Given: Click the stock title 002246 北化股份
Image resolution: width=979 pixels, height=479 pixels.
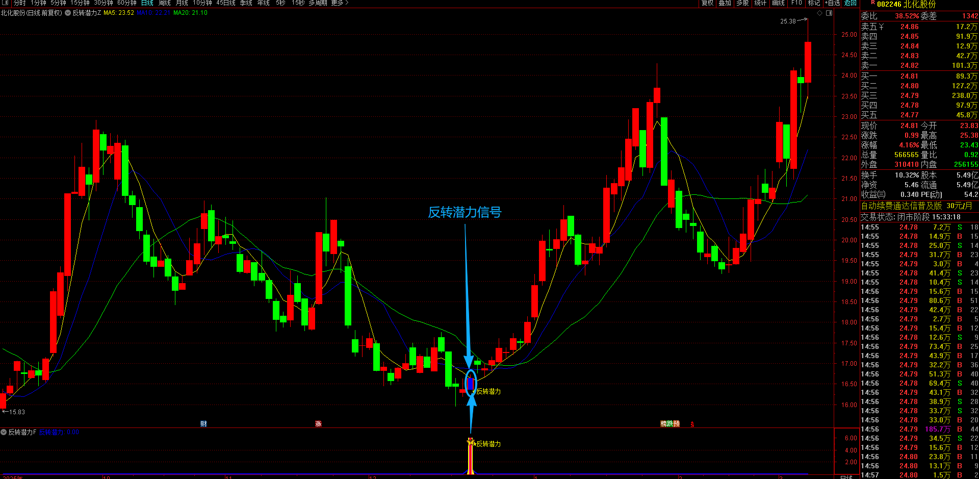Looking at the screenshot, I should pyautogui.click(x=907, y=4).
